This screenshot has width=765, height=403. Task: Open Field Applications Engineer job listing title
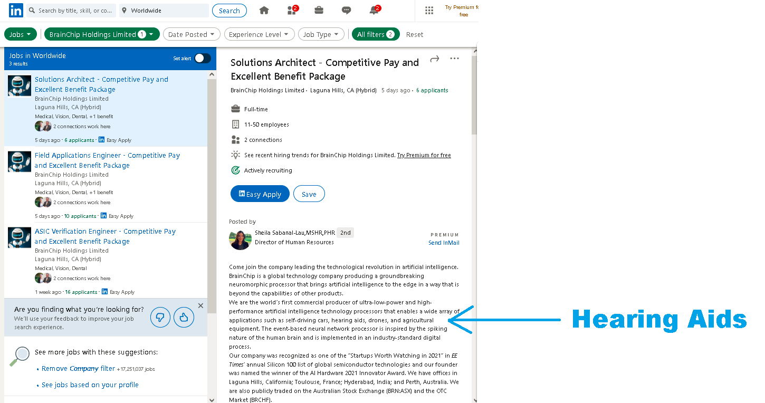(107, 160)
